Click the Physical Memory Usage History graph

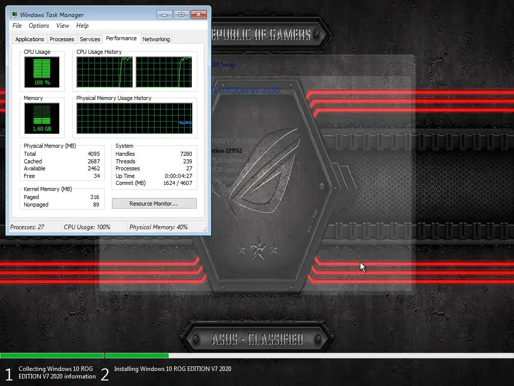click(135, 118)
